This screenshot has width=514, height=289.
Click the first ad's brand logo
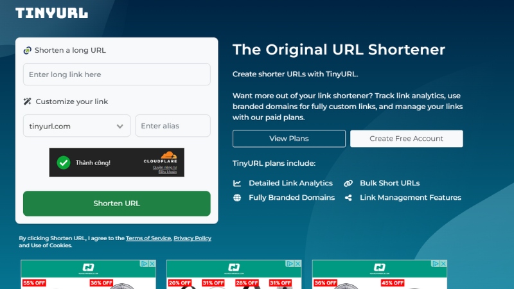coord(88,268)
